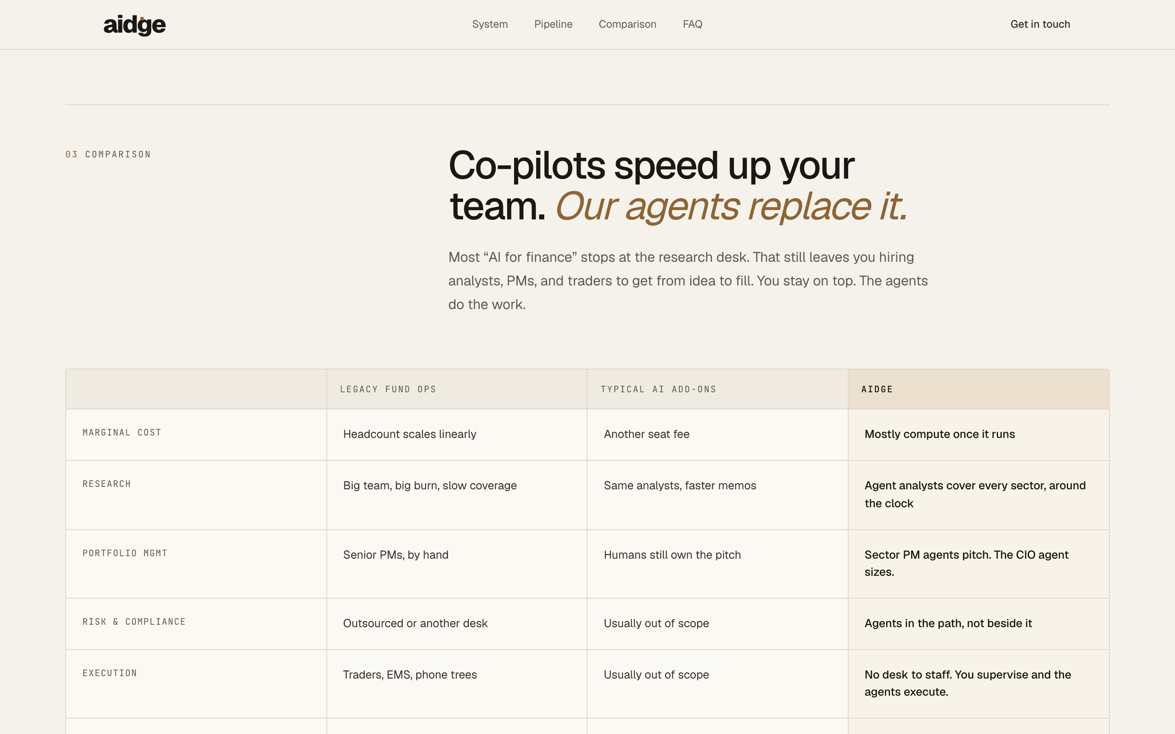Viewport: 1175px width, 734px height.
Task: Select the Comparison nav link
Action: coord(627,24)
